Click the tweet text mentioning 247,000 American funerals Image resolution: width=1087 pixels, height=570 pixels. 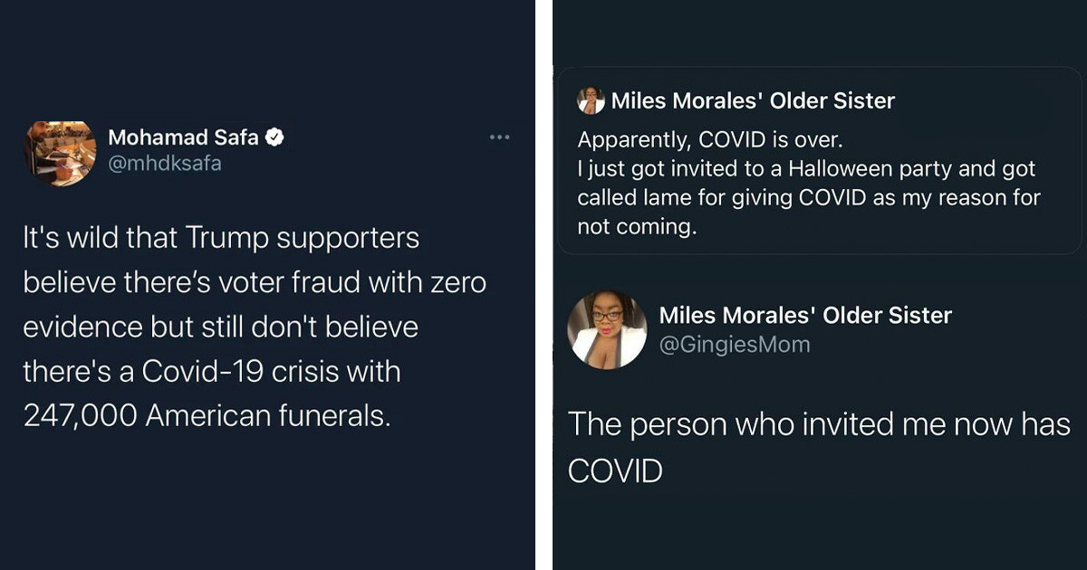pyautogui.click(x=254, y=326)
